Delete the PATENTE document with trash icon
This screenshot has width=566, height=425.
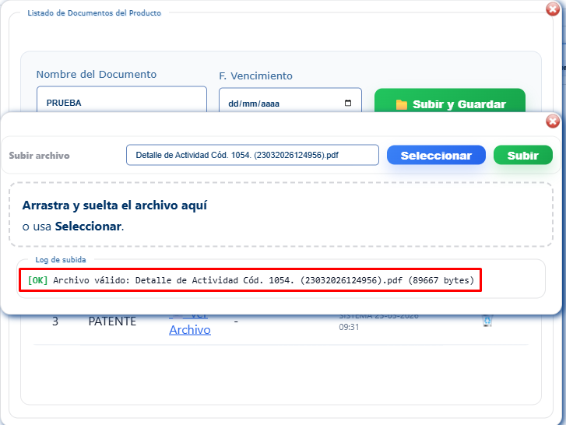[487, 321]
